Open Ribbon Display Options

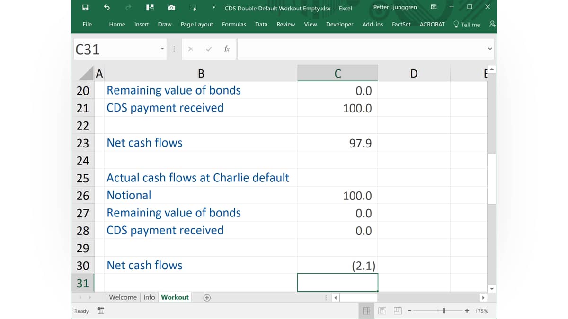(434, 7)
